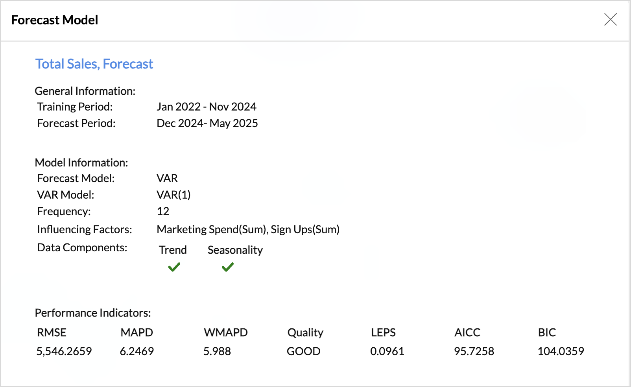
Task: Click the BIC value 104.0359
Action: 561,351
